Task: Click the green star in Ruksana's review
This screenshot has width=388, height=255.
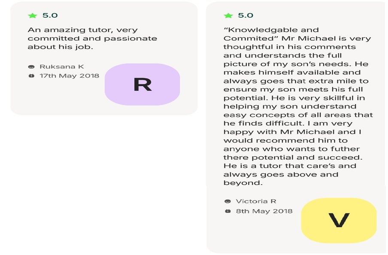Action: point(33,15)
